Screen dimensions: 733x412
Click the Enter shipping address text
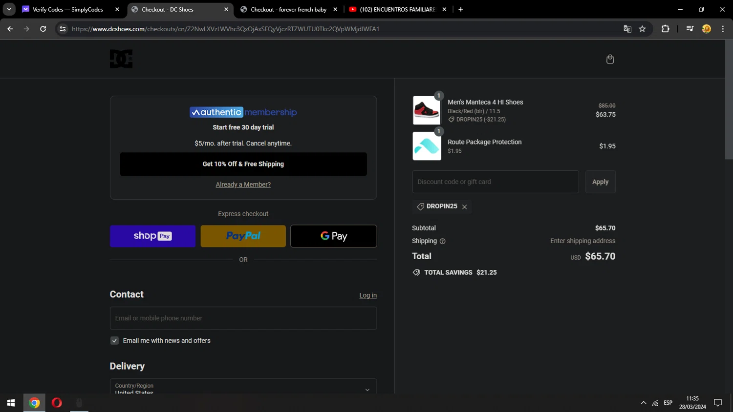pyautogui.click(x=583, y=241)
